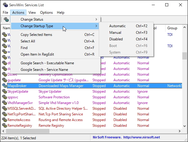Select the sppsvc service name
This screenshot has height=142, width=188.
click(x=13, y=97)
